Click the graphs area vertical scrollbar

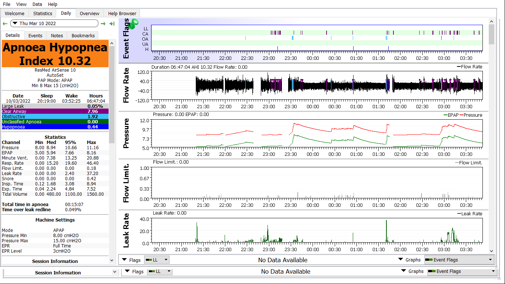tap(491, 136)
